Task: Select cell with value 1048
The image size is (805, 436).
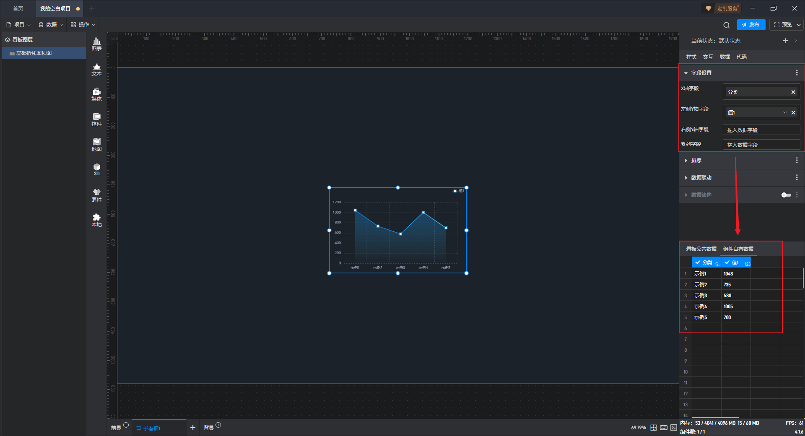Action: (x=736, y=274)
